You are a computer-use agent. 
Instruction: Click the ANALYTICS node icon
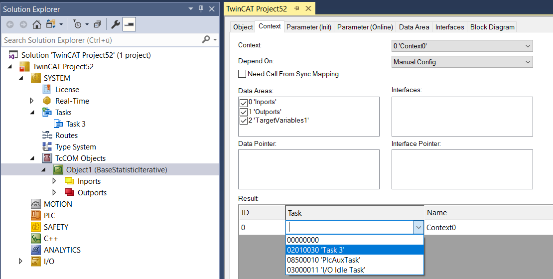pos(36,250)
